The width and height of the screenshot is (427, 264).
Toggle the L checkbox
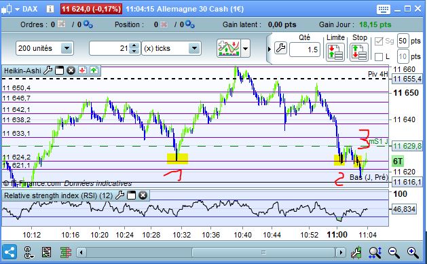(379, 57)
